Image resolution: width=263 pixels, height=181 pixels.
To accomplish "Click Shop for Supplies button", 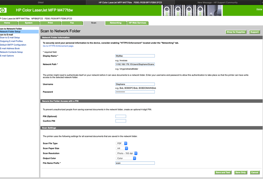I will tap(236, 32).
